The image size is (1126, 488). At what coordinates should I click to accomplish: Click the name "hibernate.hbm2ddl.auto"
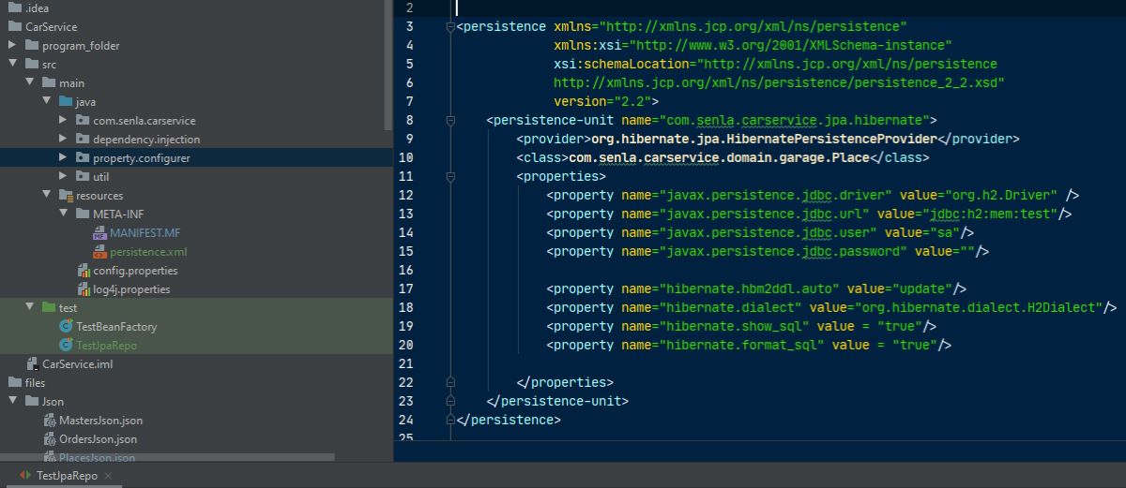750,288
